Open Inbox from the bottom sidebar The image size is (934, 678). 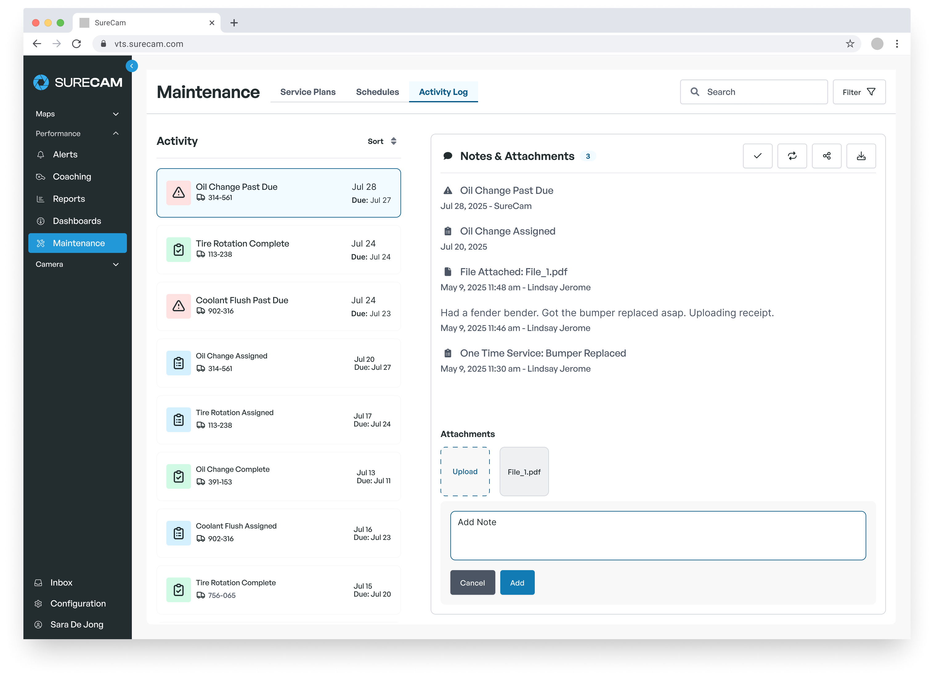tap(61, 582)
